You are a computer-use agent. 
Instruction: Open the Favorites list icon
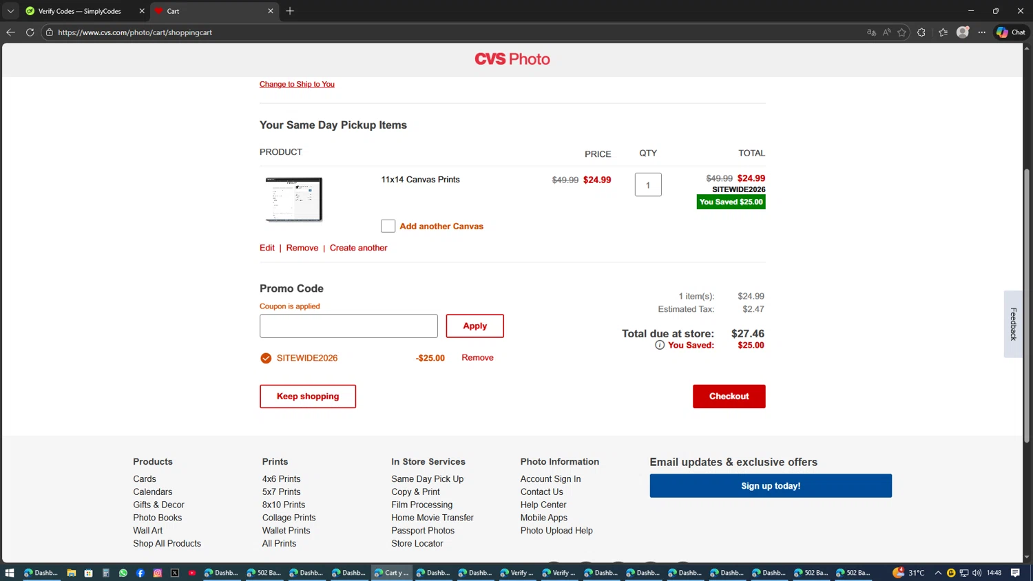click(x=943, y=32)
